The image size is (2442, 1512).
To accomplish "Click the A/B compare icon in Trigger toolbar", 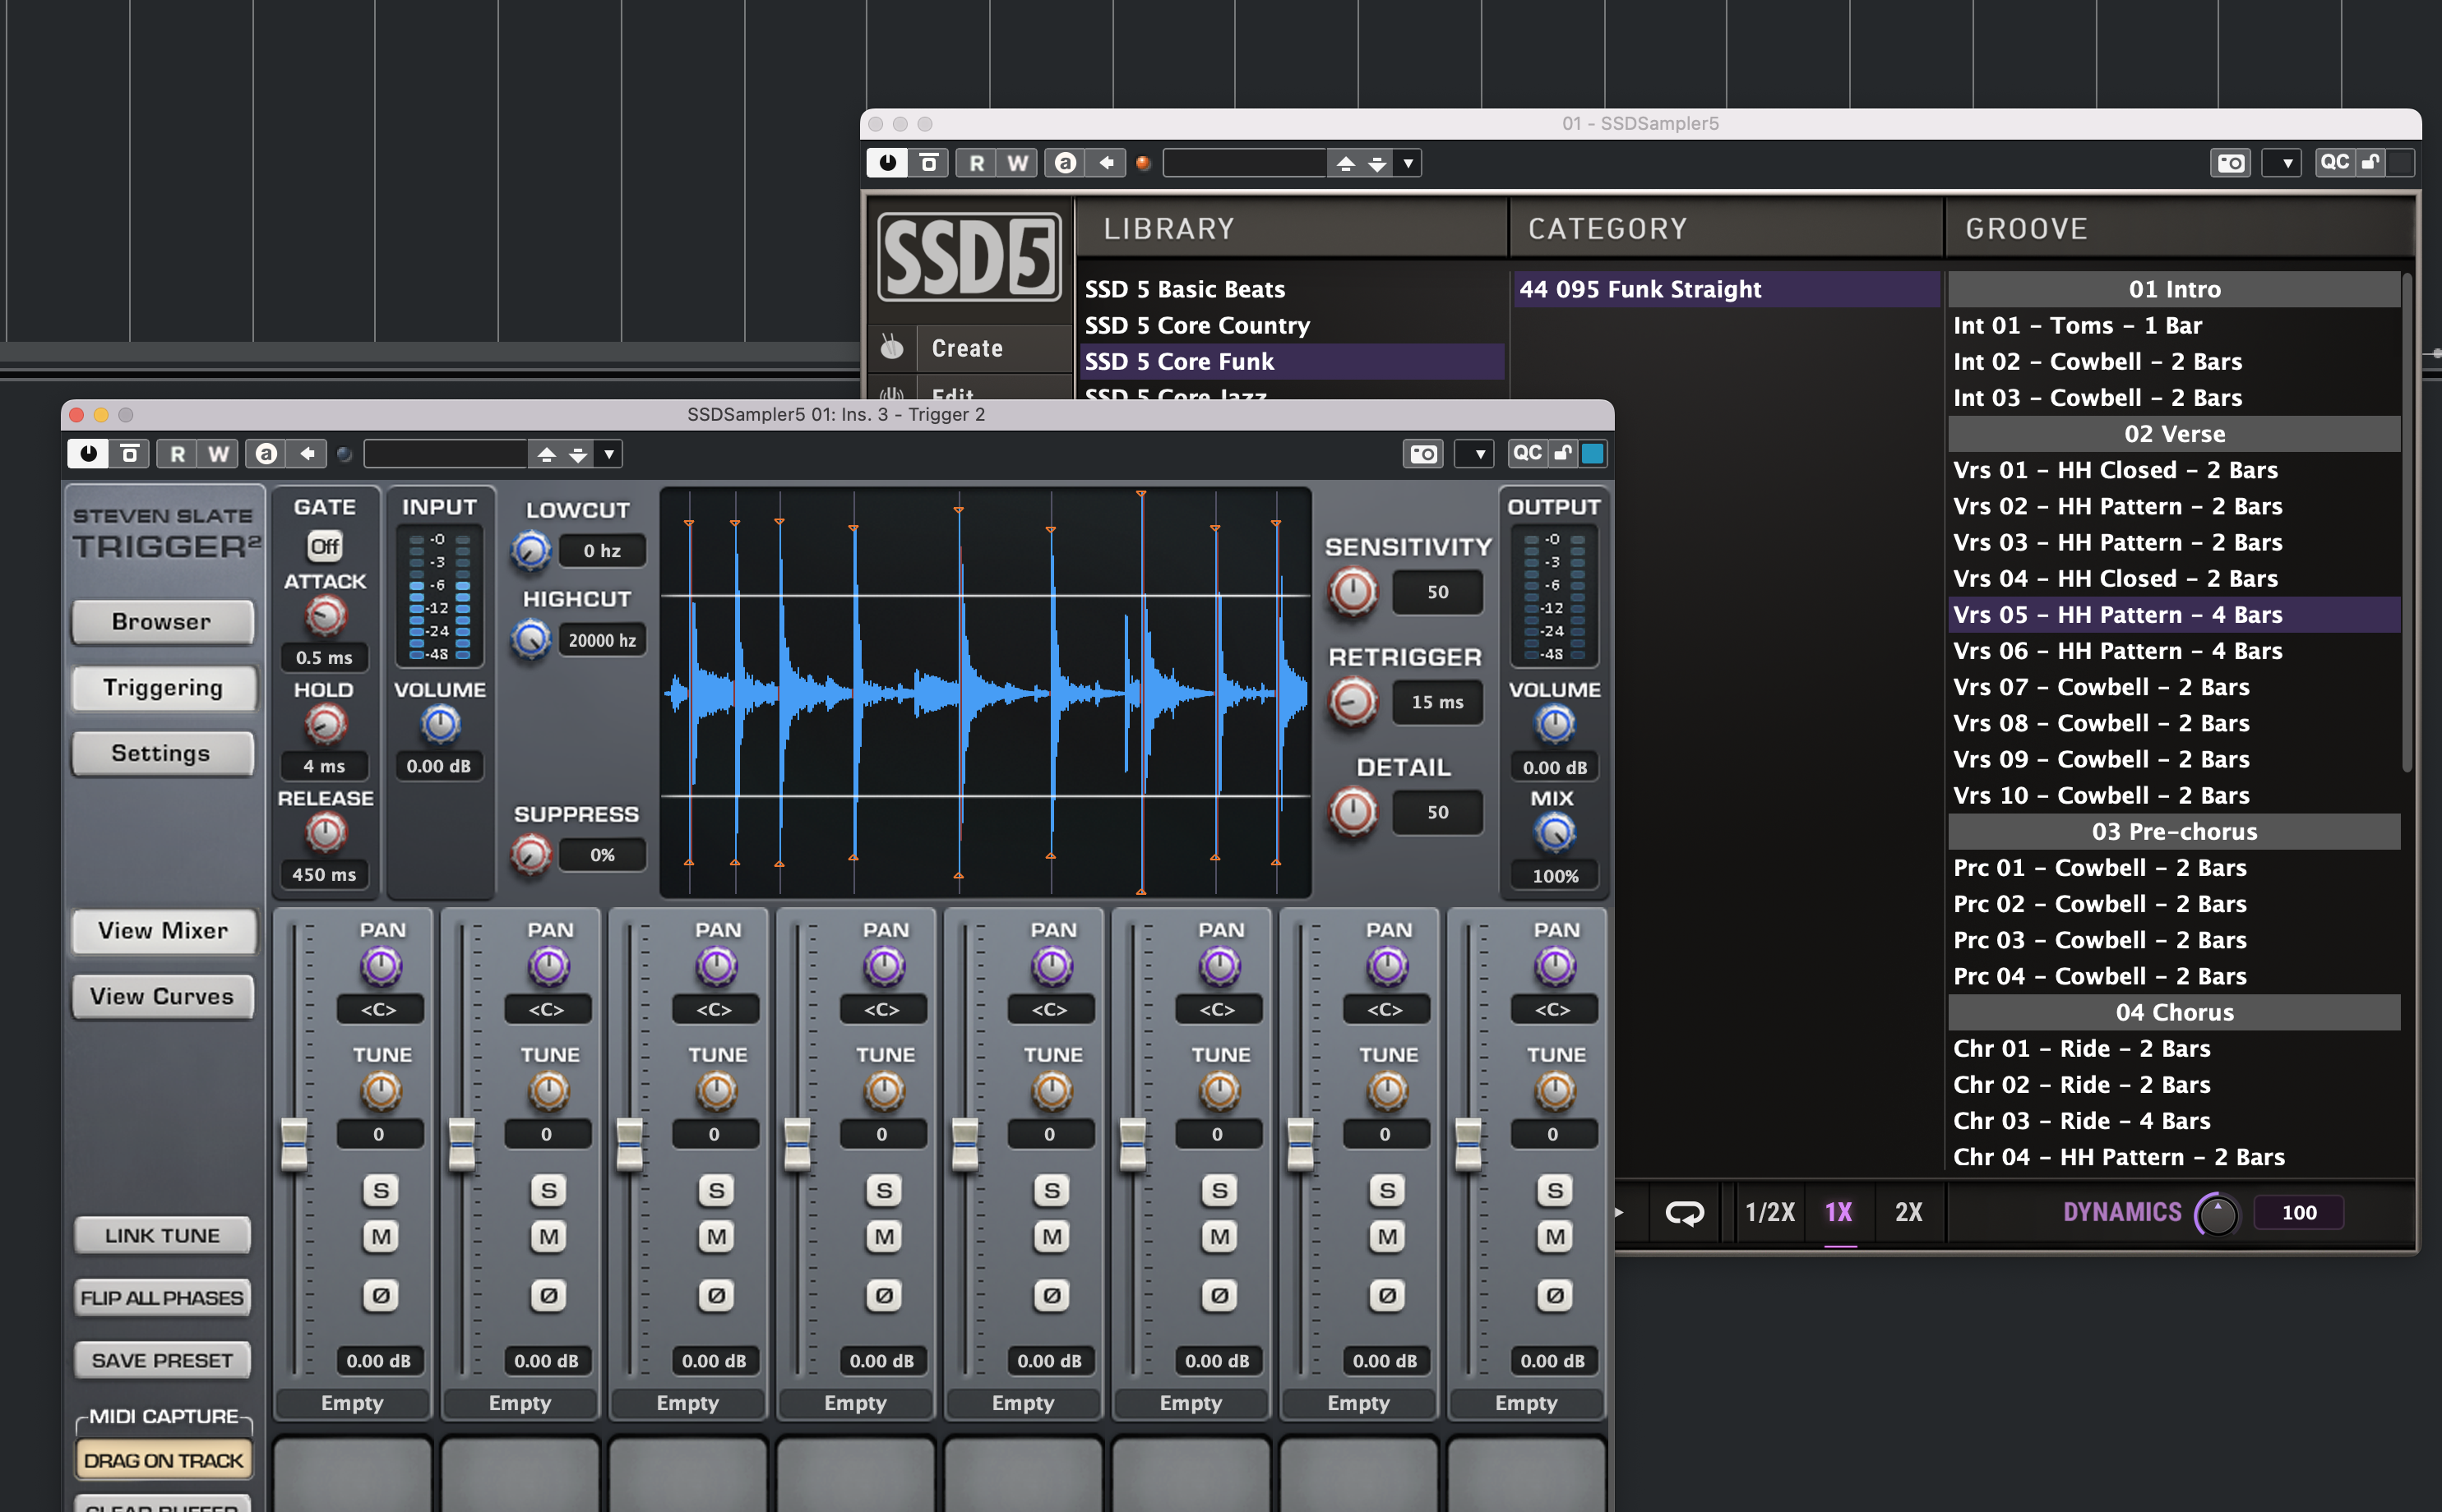I will click(265, 454).
